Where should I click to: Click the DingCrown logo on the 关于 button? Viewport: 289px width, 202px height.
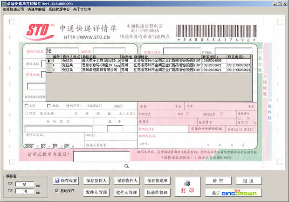239,193
